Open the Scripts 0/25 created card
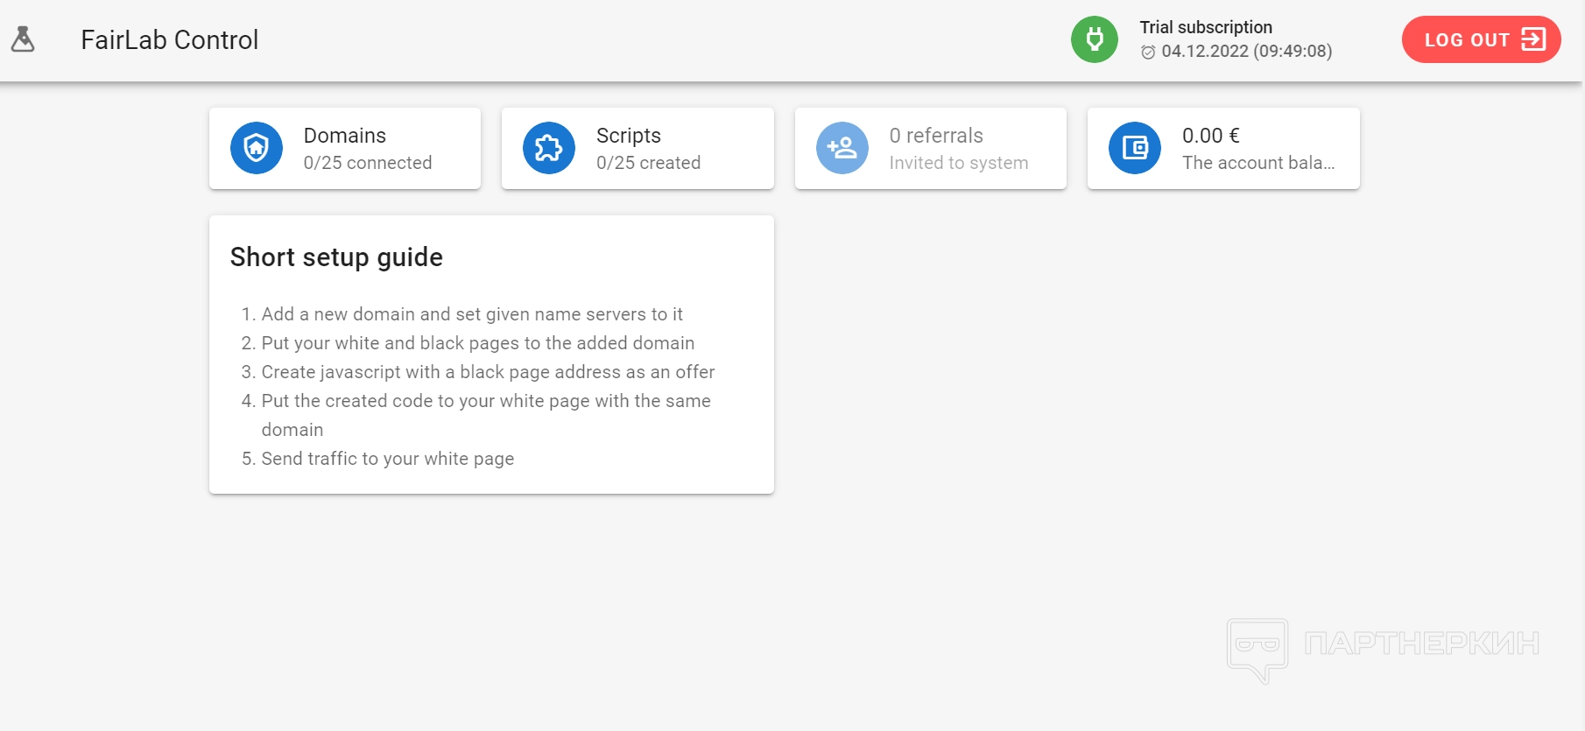The height and width of the screenshot is (731, 1585). (x=638, y=148)
